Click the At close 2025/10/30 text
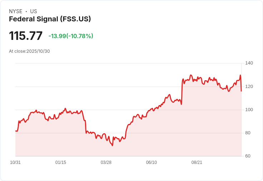 (x=29, y=51)
